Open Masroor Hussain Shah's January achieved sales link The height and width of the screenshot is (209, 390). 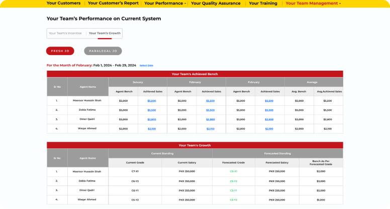(152, 101)
